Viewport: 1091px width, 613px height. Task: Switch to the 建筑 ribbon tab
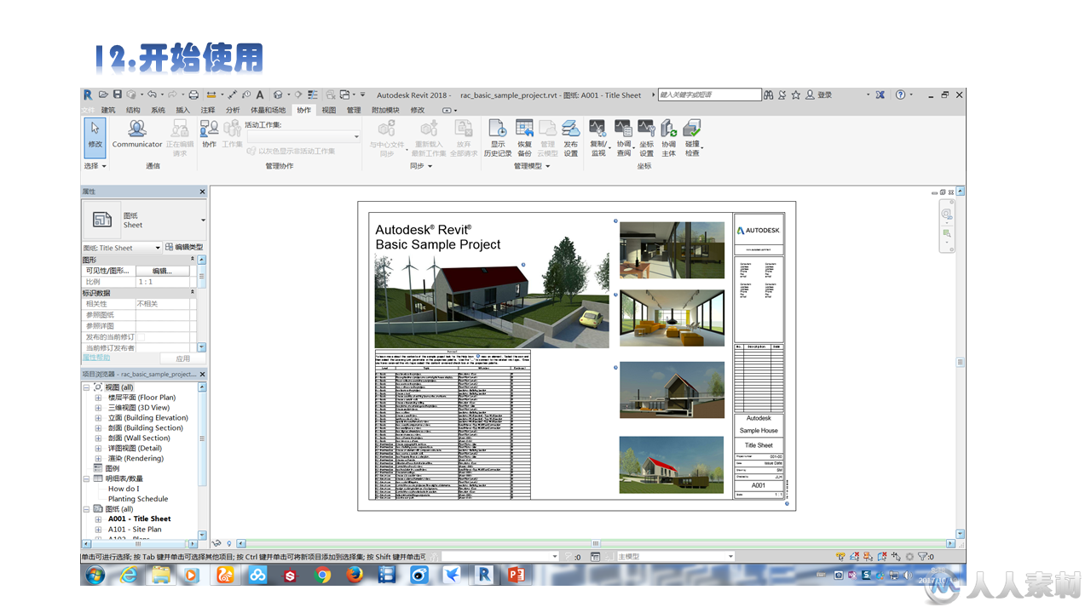(108, 110)
